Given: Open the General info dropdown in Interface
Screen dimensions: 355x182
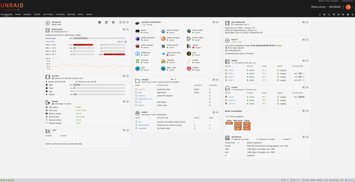Looking at the screenshot, I should coord(232,143).
